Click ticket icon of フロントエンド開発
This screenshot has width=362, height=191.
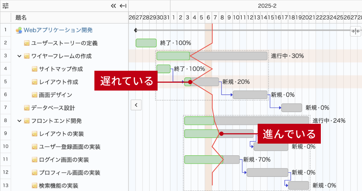pyautogui.click(x=27, y=121)
